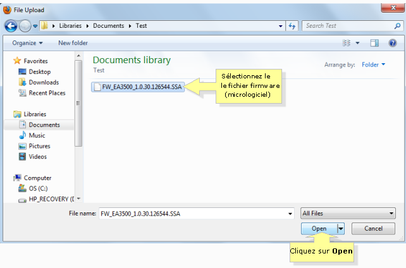Click the Cancel button
406x268 pixels.
tap(373, 228)
